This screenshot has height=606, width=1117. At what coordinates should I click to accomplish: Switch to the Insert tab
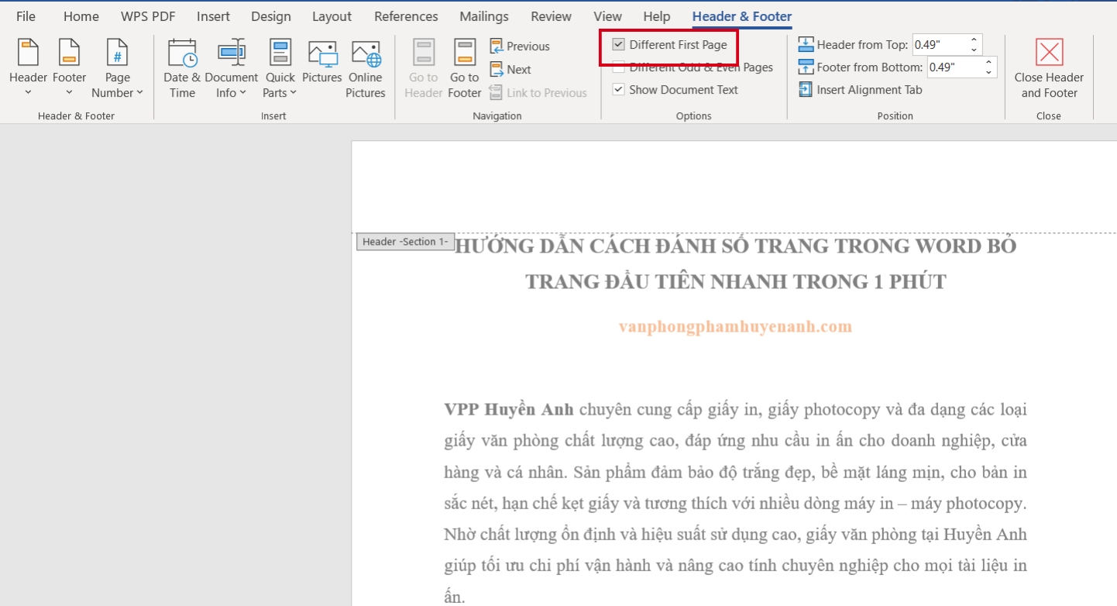[x=213, y=16]
